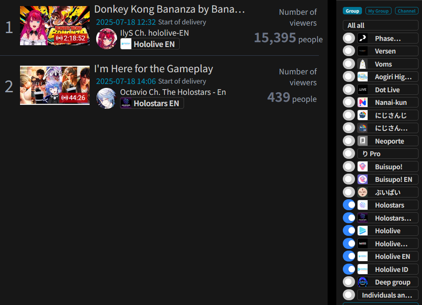Open the Donkey Kong Bananza stream thumbnail
The width and height of the screenshot is (422, 305).
55,26
